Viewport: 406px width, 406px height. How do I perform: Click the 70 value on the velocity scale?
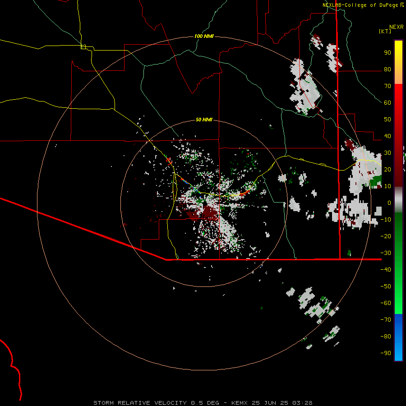(388, 86)
